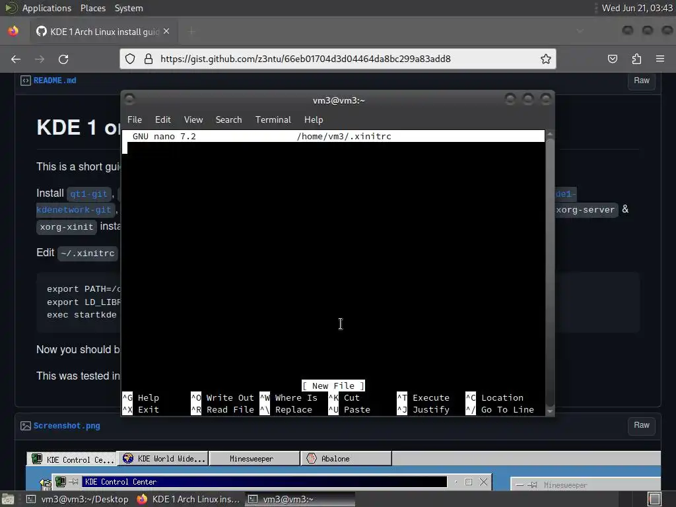676x507 pixels.
Task: Click the Applications menu logo icon
Action: 11,8
